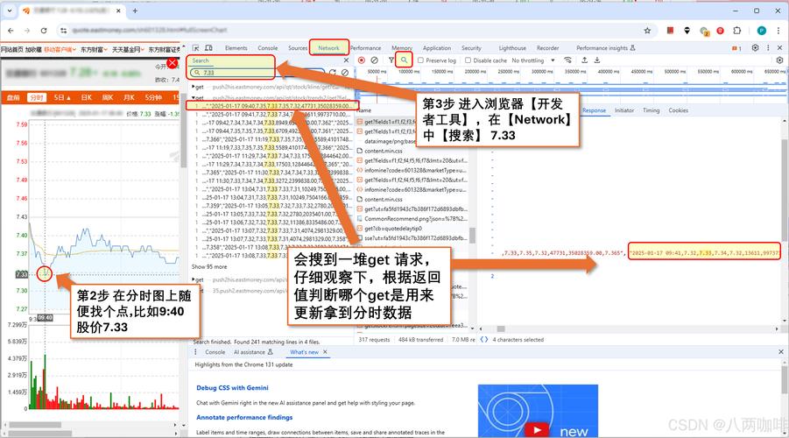This screenshot has width=789, height=438.
Task: Open network conditions wifi icon
Action: [567, 60]
